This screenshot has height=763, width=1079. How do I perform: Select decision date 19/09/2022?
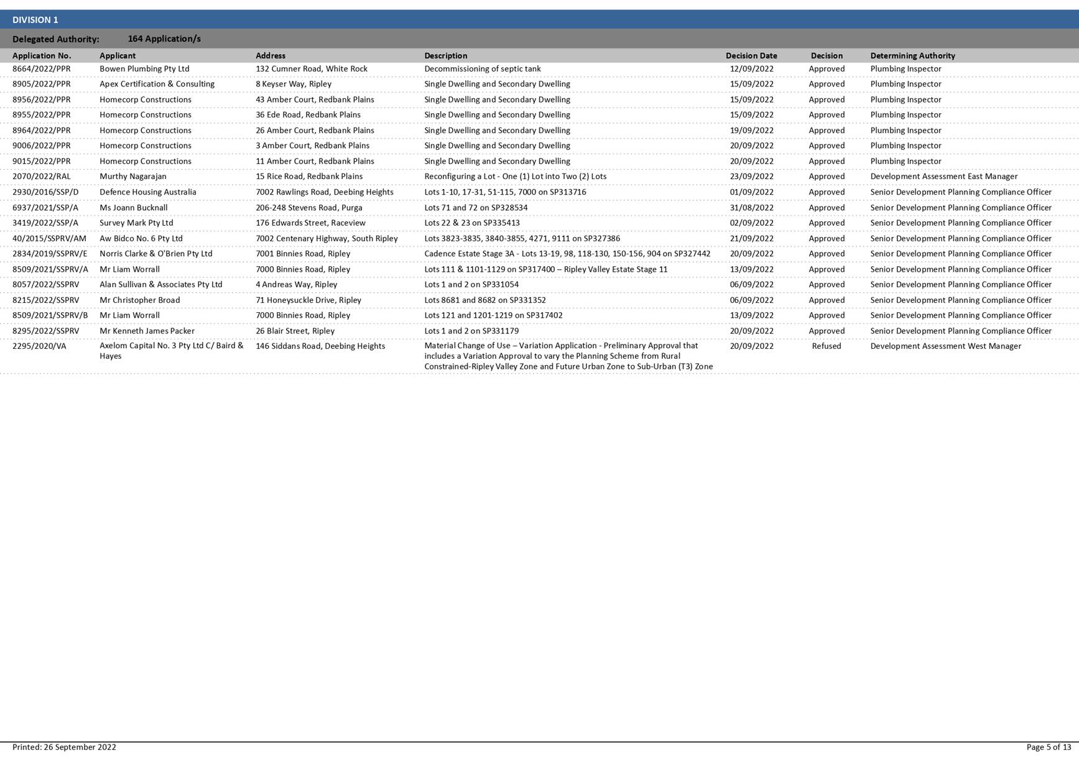pyautogui.click(x=752, y=130)
